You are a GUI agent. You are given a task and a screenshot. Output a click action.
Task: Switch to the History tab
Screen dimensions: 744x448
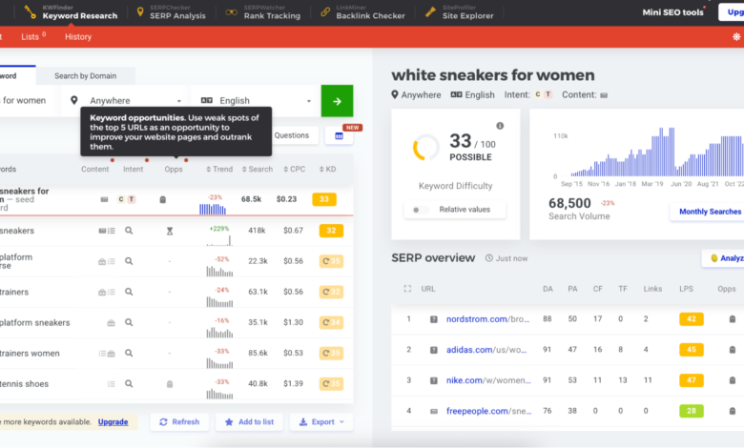tap(78, 36)
